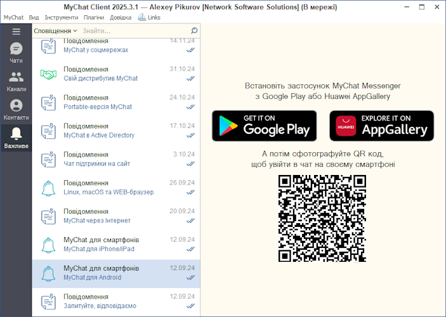Screen dimensions: 446x317
Task: Select the message MyChat для Android
Action: point(116,273)
